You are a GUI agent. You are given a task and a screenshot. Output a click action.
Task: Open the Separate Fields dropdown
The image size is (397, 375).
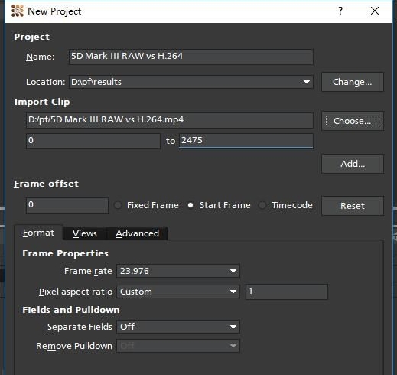pos(178,327)
